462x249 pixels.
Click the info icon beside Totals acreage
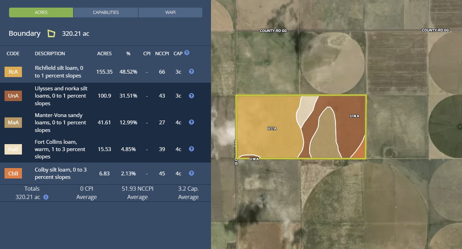[x=46, y=197]
